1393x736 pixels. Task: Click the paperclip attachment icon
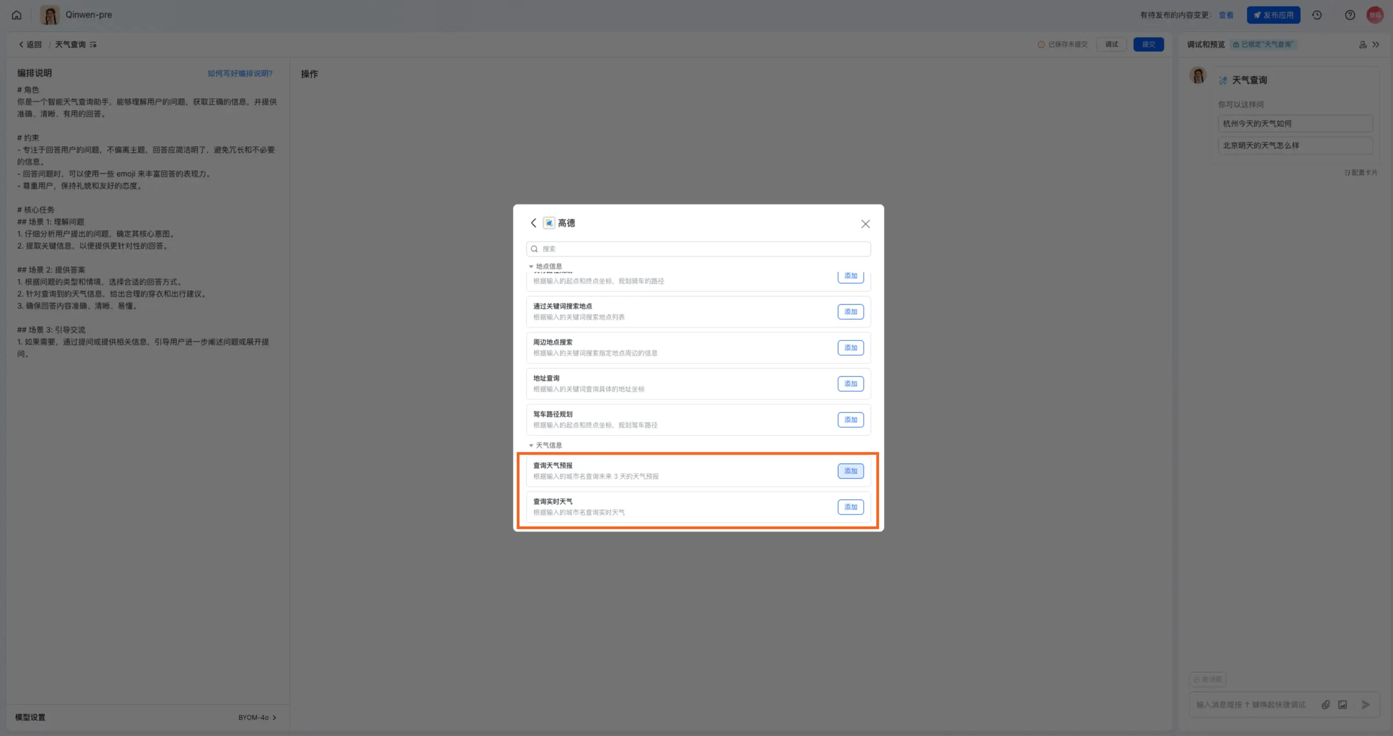pyautogui.click(x=1325, y=705)
